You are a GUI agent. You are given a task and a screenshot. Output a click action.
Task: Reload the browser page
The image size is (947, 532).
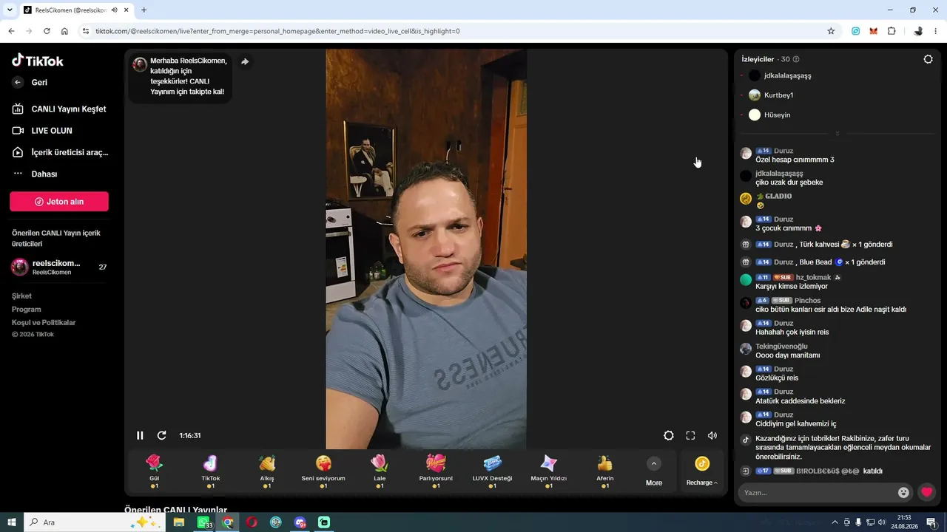[x=47, y=31]
